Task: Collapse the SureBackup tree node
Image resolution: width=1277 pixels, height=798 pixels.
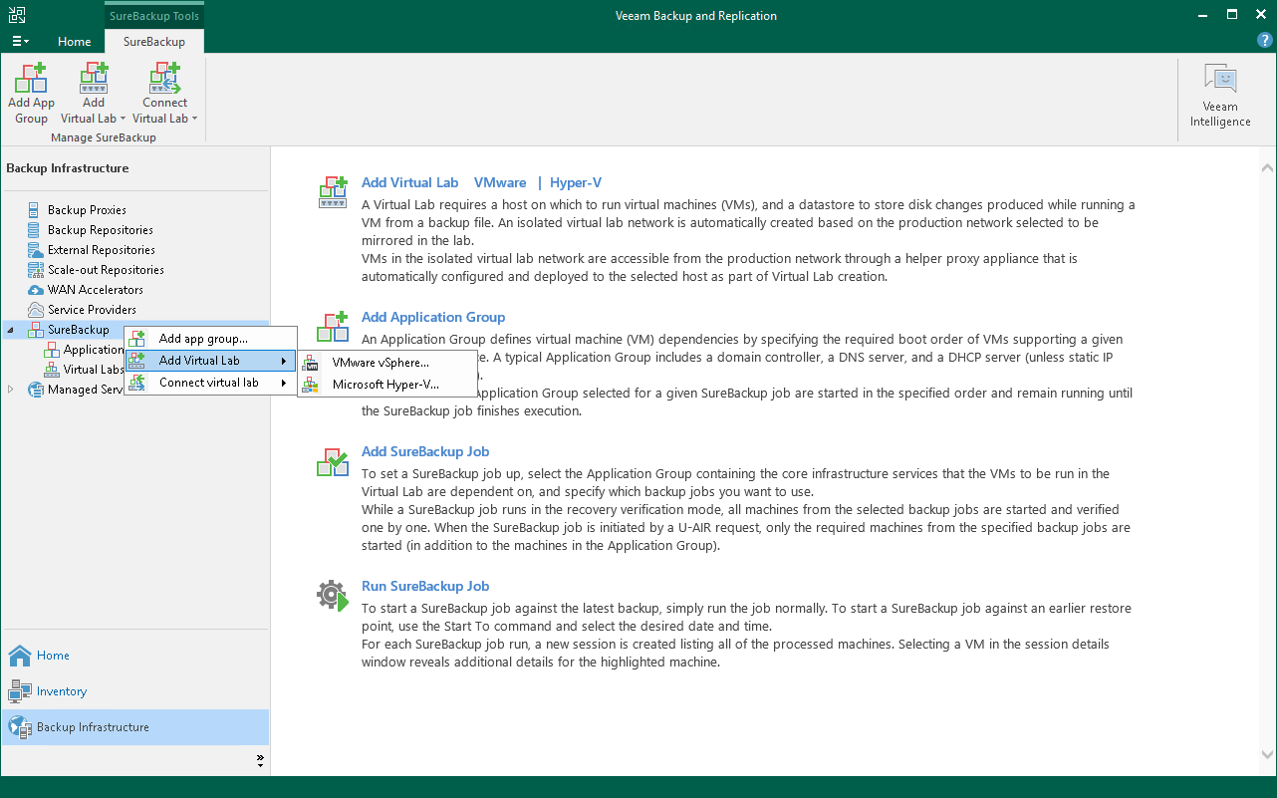Action: [x=11, y=330]
